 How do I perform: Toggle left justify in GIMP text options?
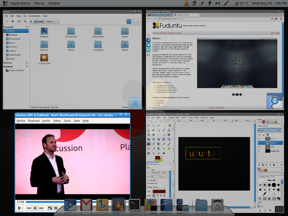[x=154, y=196]
